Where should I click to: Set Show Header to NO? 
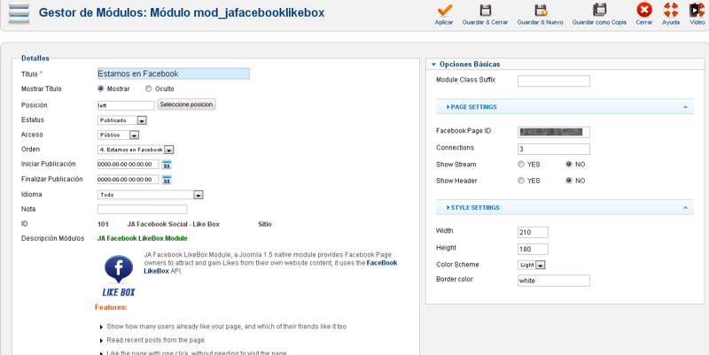569,181
